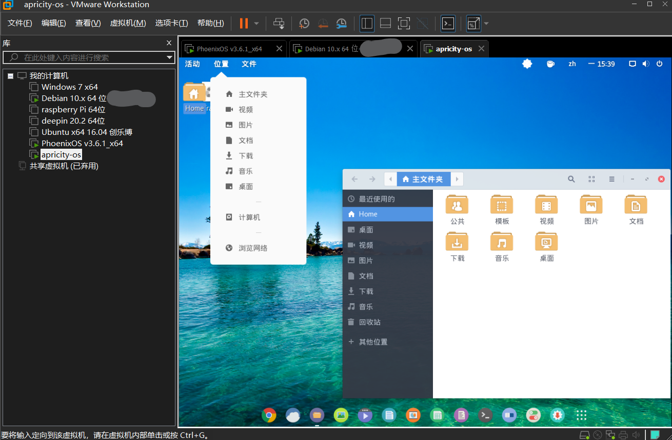Toggle the library sidebar view button
Image resolution: width=672 pixels, height=440 pixels.
(367, 24)
